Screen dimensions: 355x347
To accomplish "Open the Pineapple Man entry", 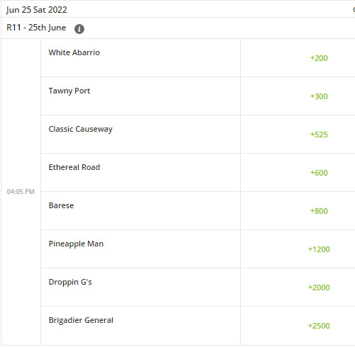I will point(76,244).
